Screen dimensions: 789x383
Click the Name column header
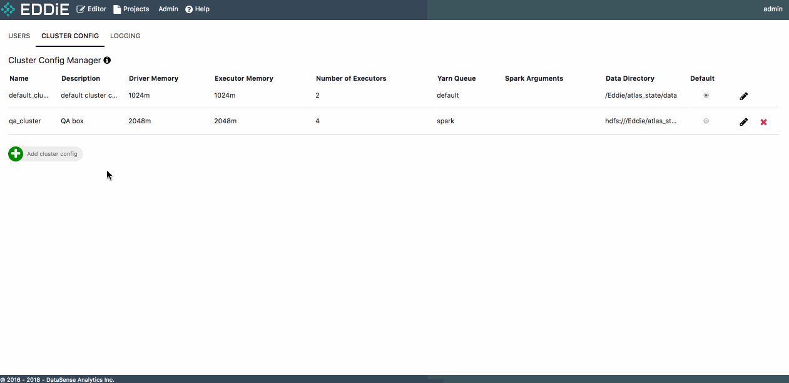pyautogui.click(x=19, y=78)
